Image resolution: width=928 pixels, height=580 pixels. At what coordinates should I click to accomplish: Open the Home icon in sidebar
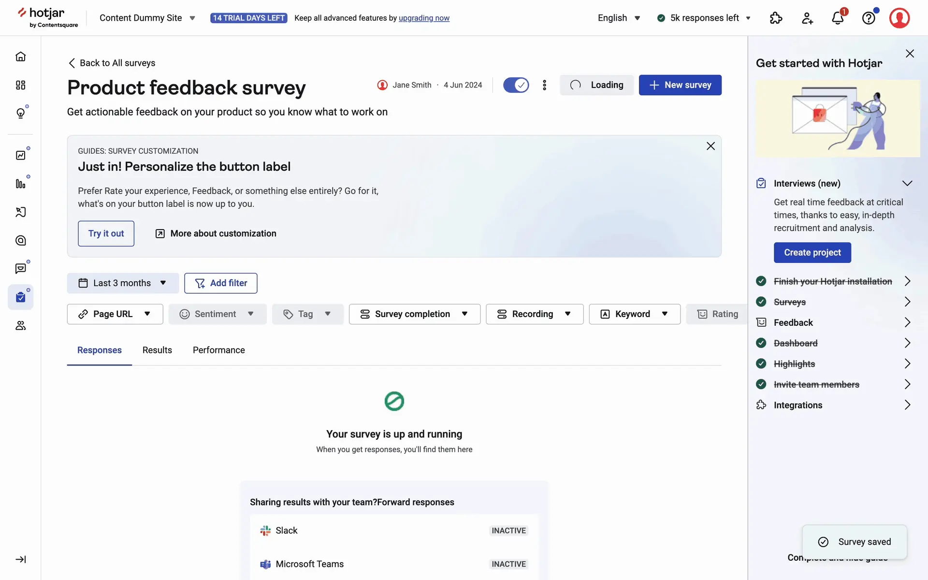(x=20, y=57)
